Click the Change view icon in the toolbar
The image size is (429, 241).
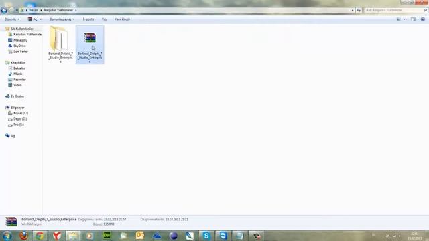coord(399,19)
